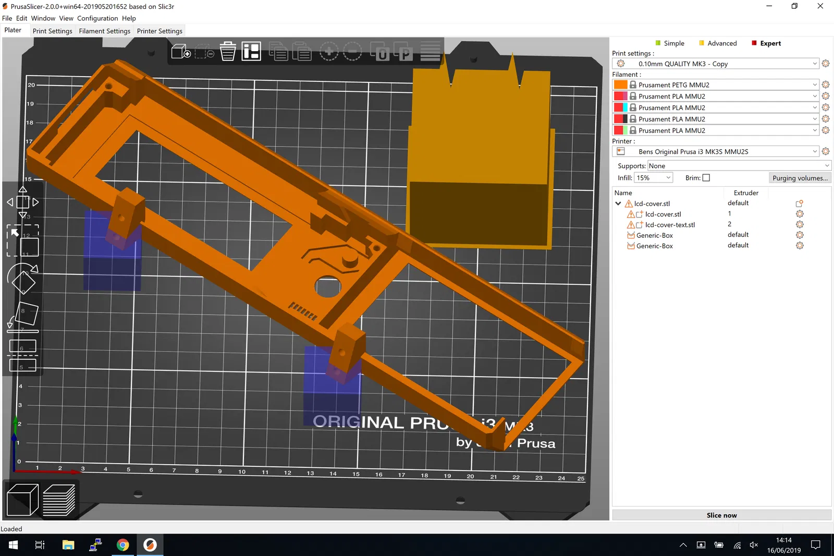Screen dimensions: 834x556
Task: Open the Configuration menu
Action: pos(97,18)
